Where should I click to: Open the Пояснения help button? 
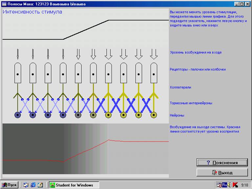pyautogui.click(x=222, y=162)
